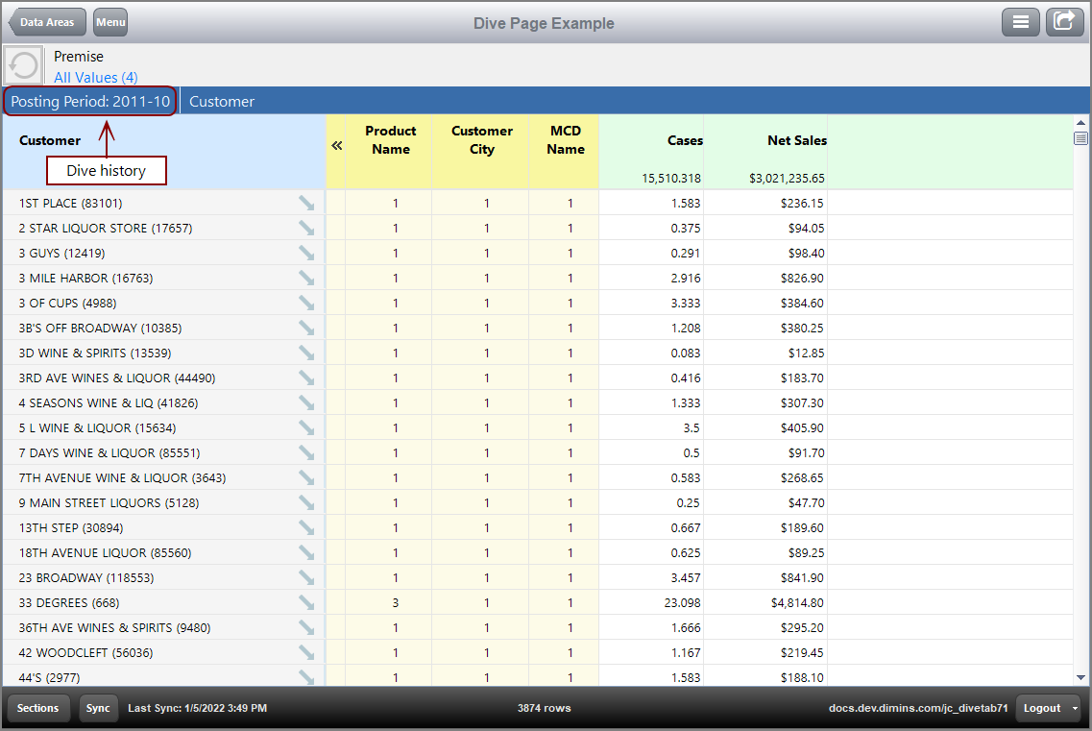
Task: Open the All Values (4) link
Action: [96, 78]
